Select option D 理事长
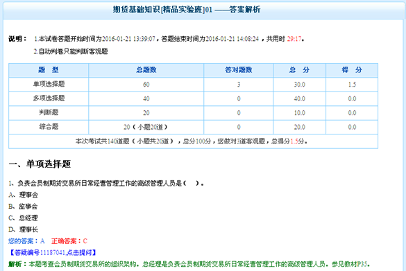This screenshot has width=406, height=271. pyautogui.click(x=24, y=229)
